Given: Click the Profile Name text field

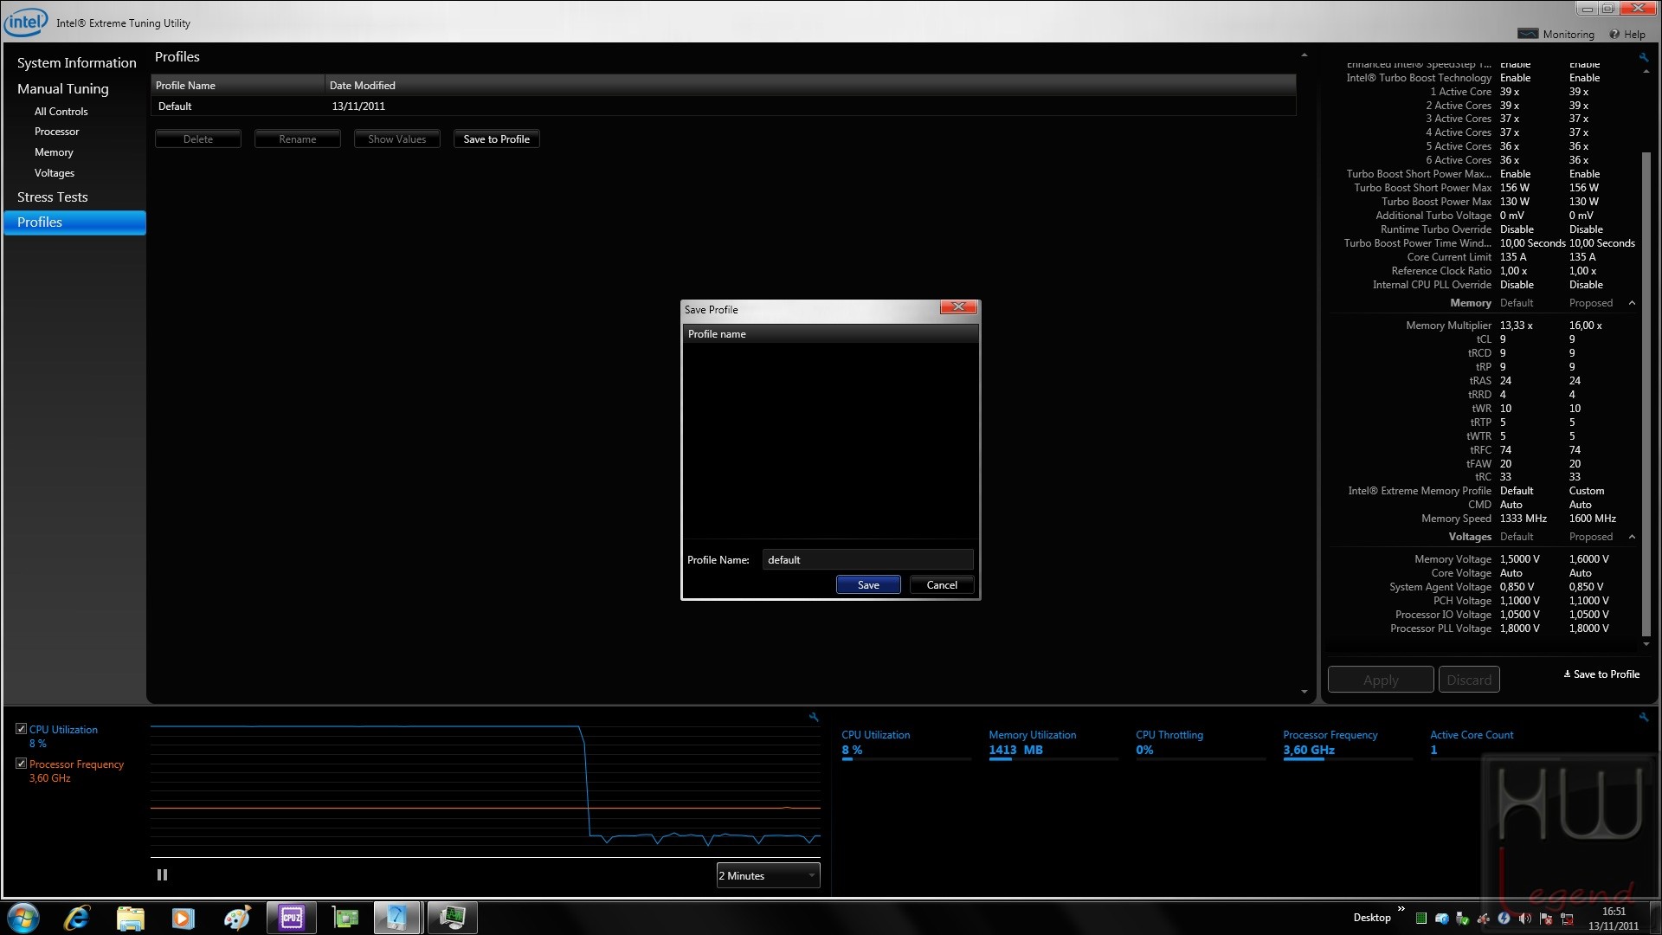Looking at the screenshot, I should click(x=867, y=560).
